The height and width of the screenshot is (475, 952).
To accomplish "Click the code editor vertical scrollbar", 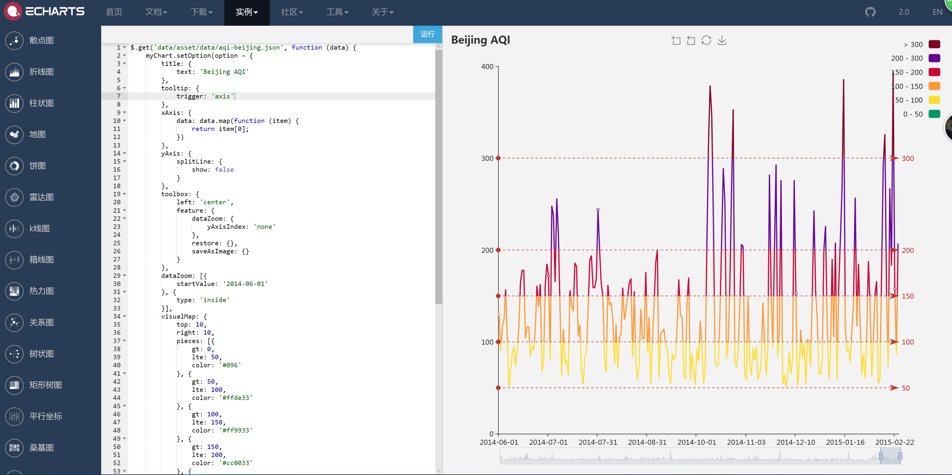I will click(x=439, y=176).
